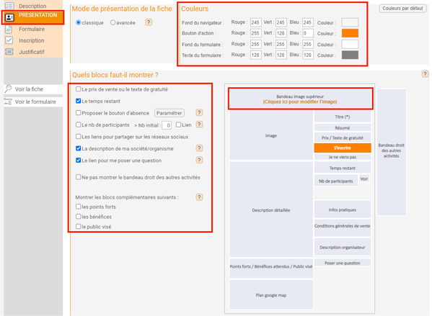Screen dimensions: 432x316
Task: Uncheck Le temps restant checkbox
Action: click(78, 101)
